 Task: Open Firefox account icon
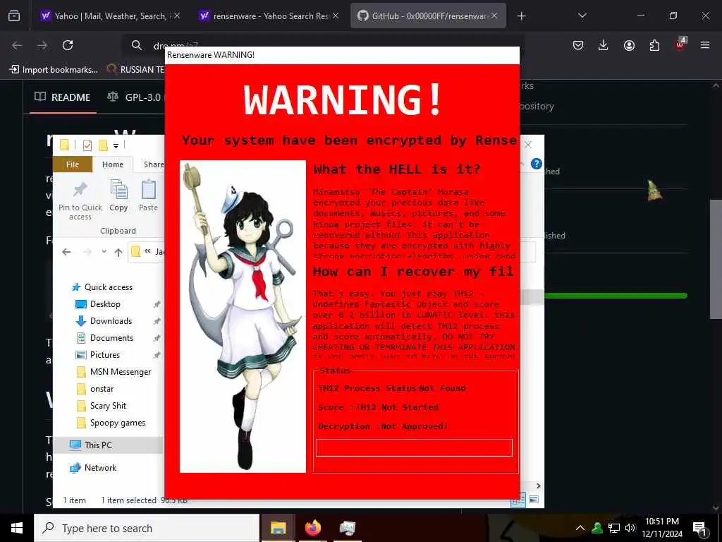pyautogui.click(x=629, y=45)
